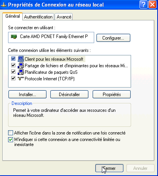The height and width of the screenshot is (176, 158).
Task: Click the Installer... button
Action: [27, 95]
